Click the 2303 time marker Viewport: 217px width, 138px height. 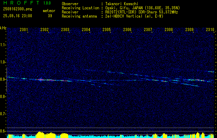(65, 30)
